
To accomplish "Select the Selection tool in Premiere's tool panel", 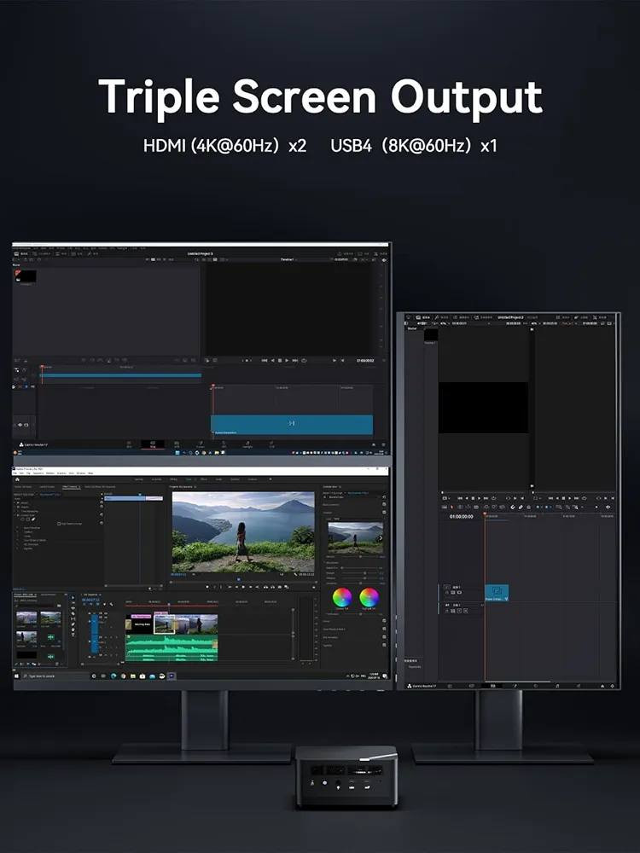I will click(72, 595).
